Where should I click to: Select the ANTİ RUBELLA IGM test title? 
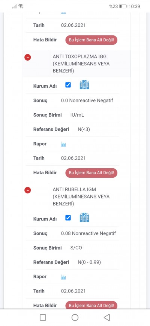click(x=81, y=197)
